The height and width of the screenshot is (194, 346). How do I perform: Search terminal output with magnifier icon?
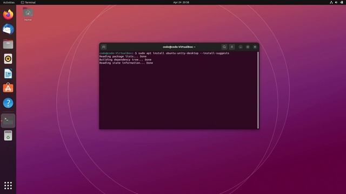point(224,47)
